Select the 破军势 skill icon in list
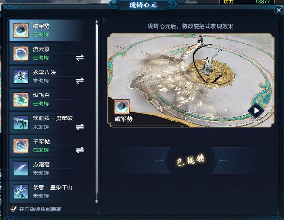Image resolution: width=284 pixels, height=220 pixels. tap(21, 30)
